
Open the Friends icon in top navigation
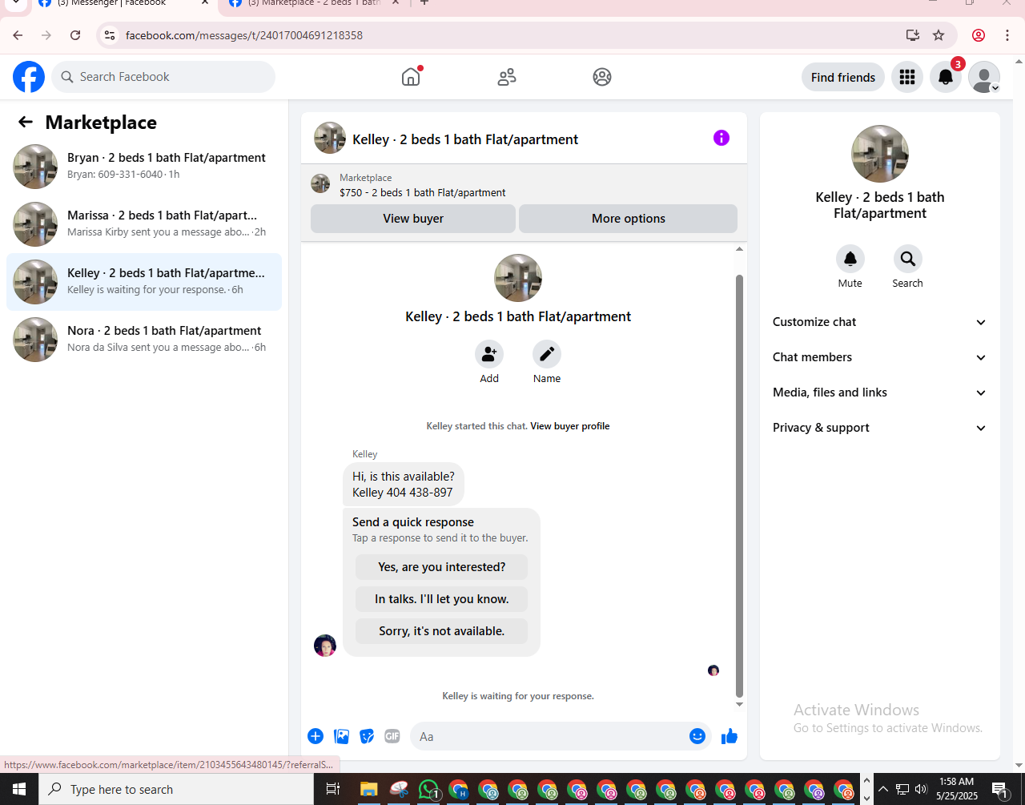tap(506, 77)
